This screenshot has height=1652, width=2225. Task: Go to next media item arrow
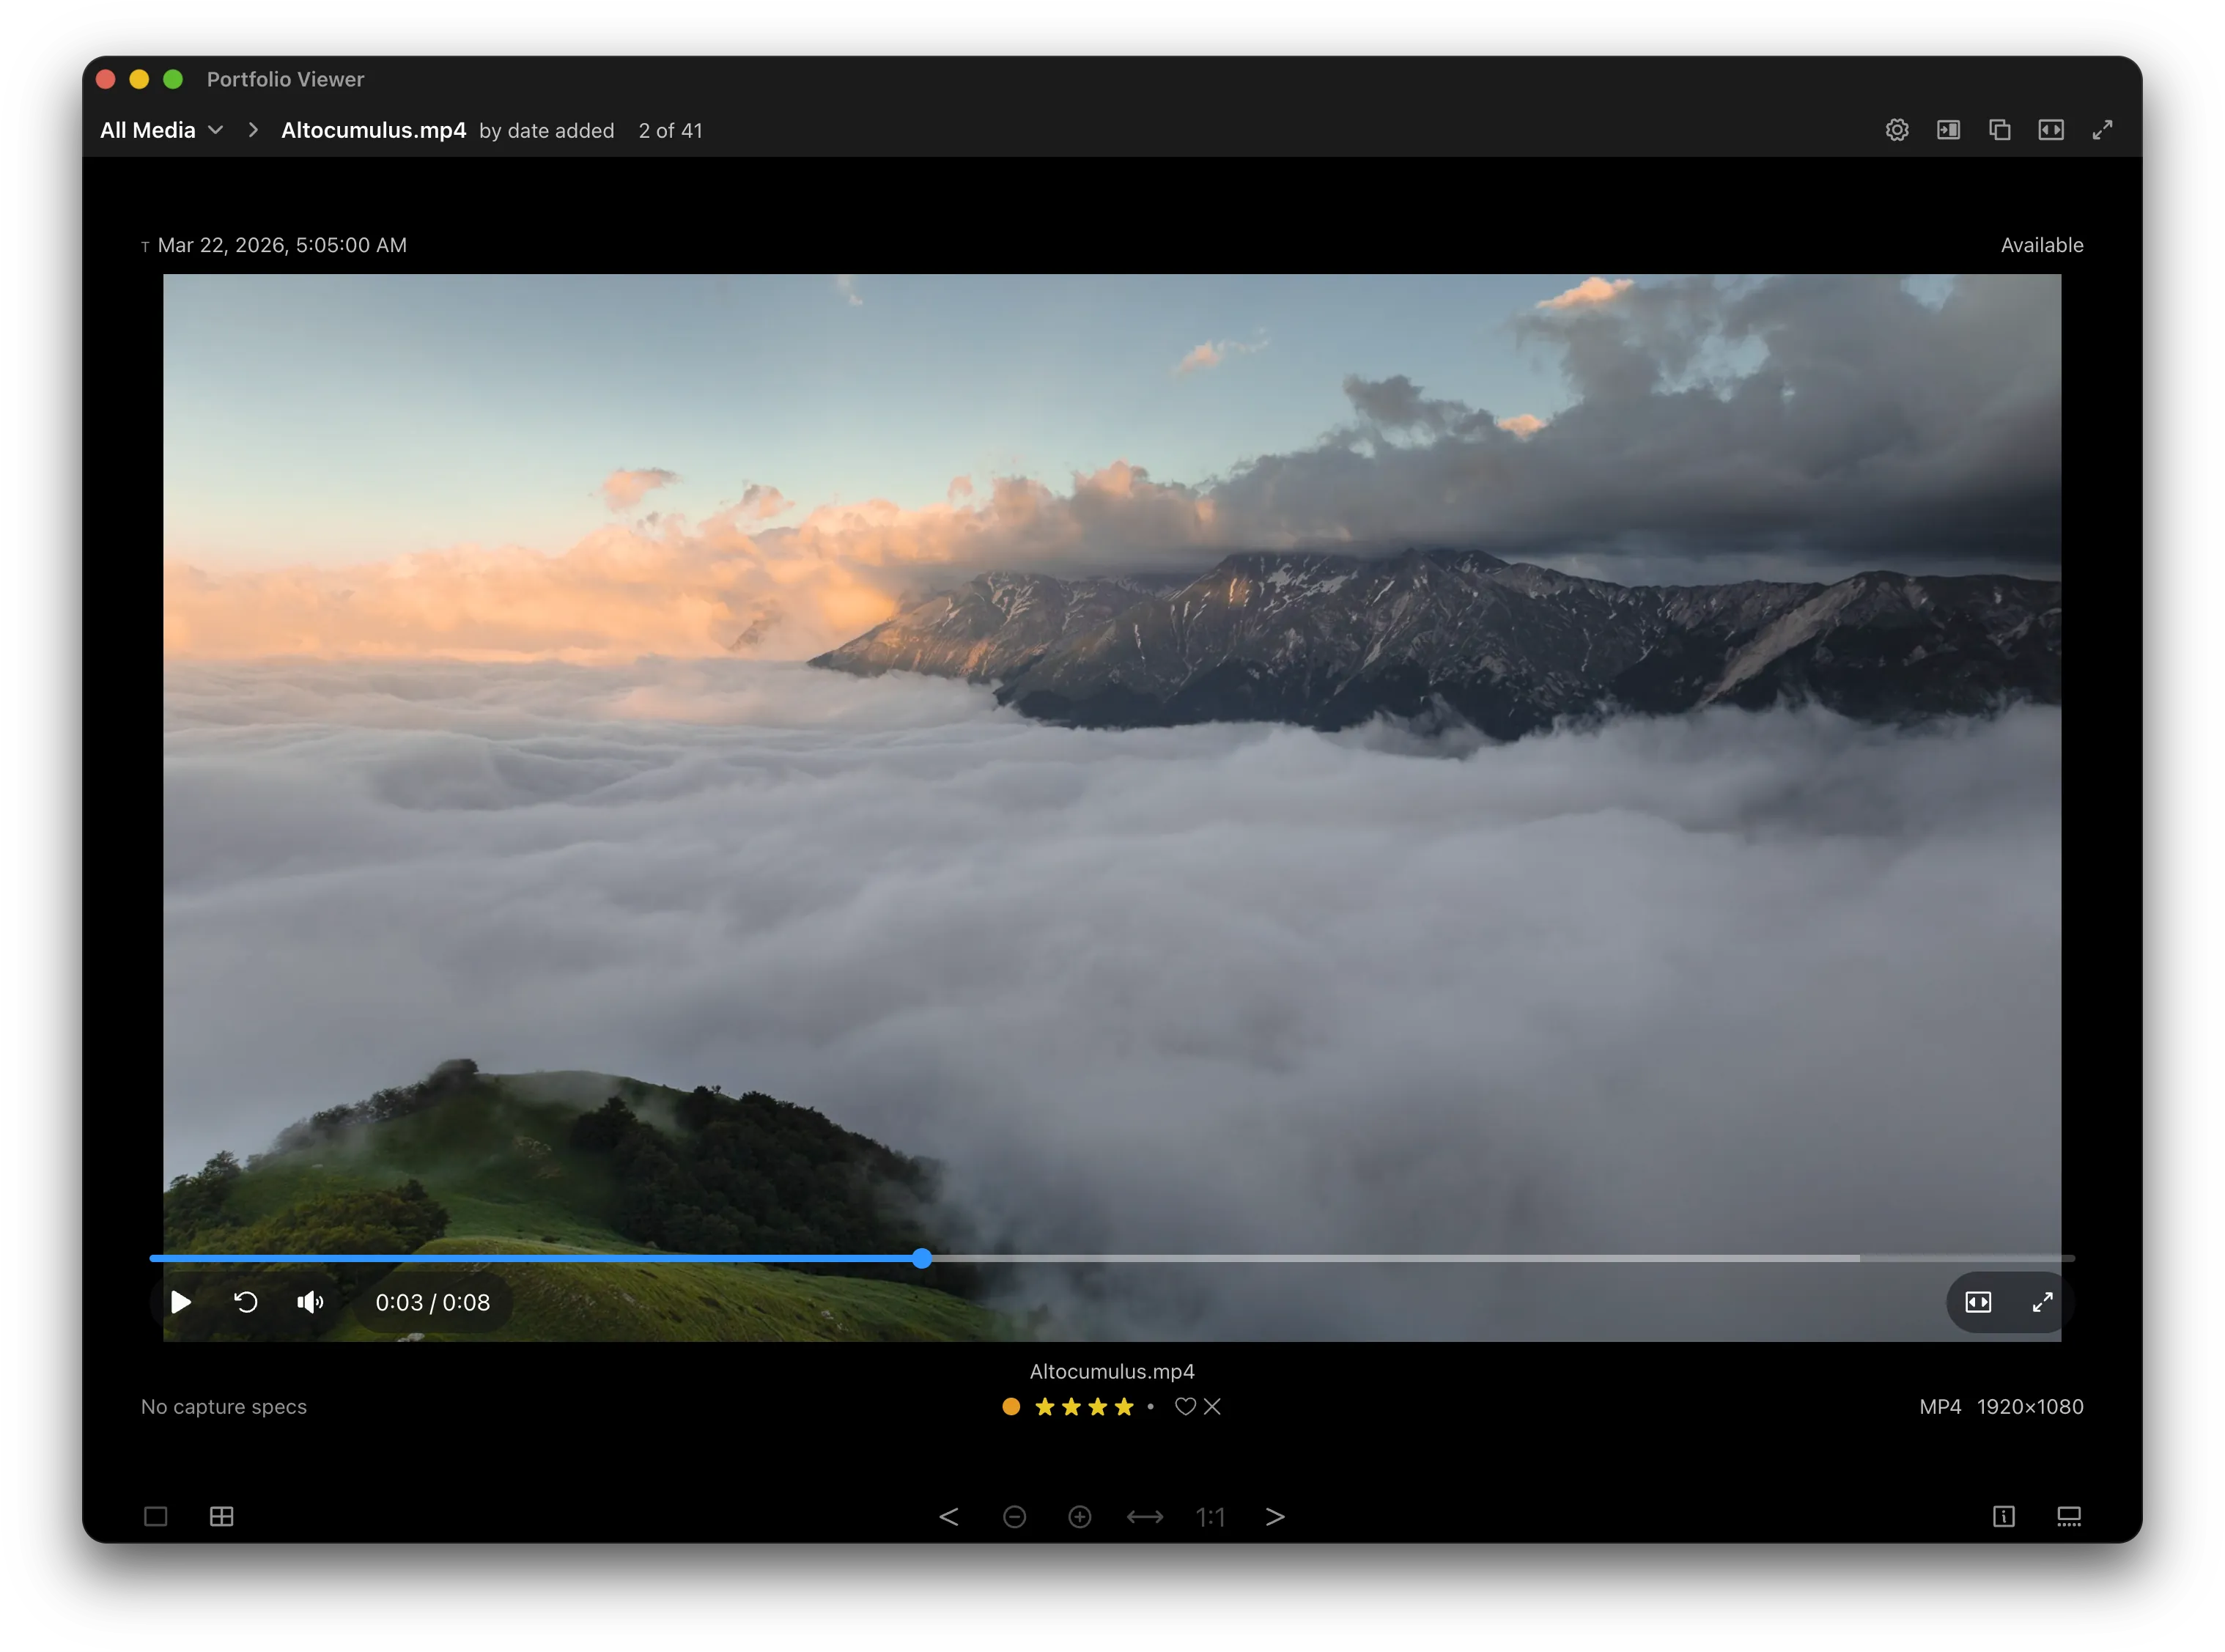pyautogui.click(x=1275, y=1517)
